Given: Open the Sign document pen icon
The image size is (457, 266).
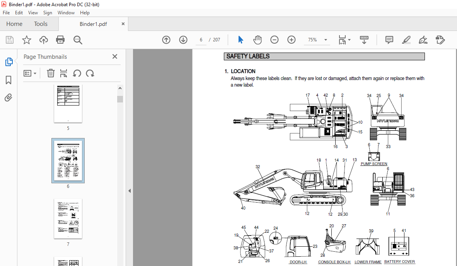Looking at the screenshot, I should coord(423,40).
